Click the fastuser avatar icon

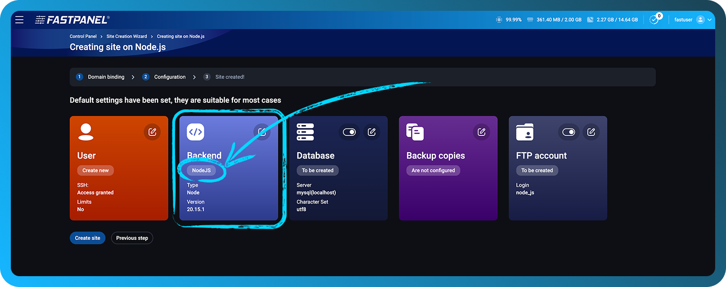point(700,19)
